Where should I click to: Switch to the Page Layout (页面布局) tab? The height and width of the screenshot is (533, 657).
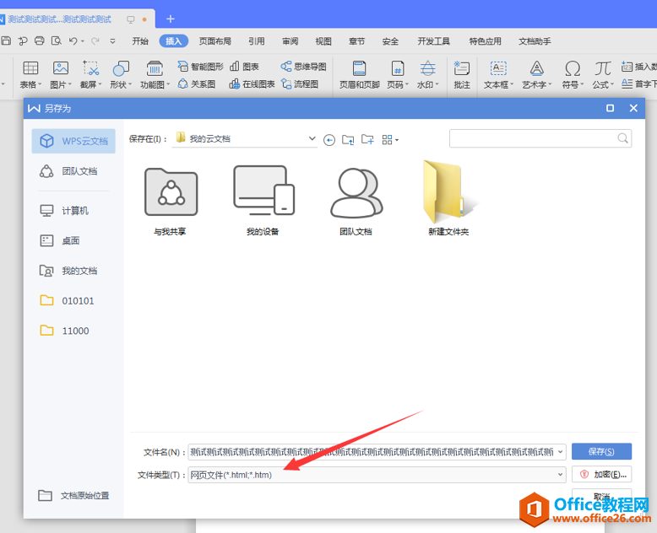point(215,41)
